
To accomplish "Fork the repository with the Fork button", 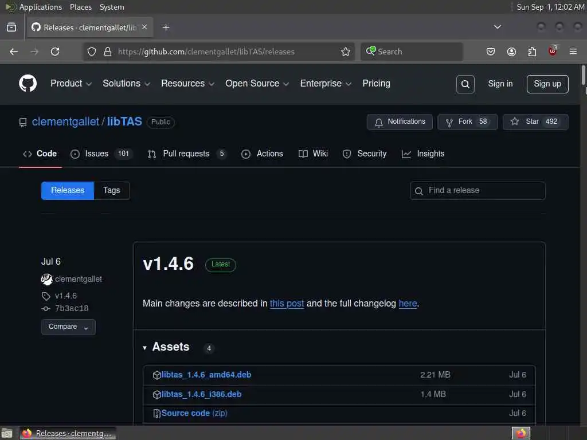I will click(x=467, y=122).
